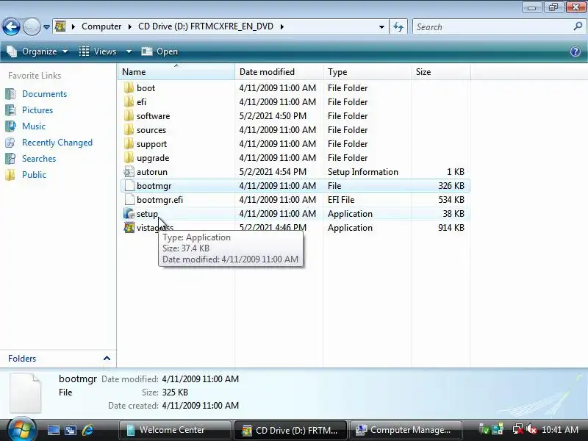Sort by the Name column header

coord(176,71)
